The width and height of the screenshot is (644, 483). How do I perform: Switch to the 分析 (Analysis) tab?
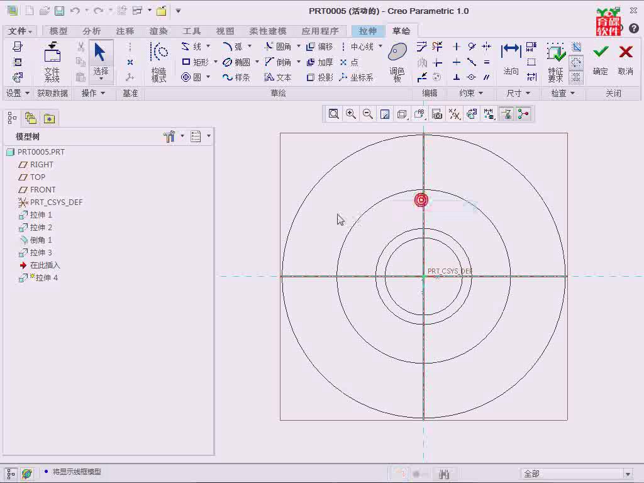92,31
